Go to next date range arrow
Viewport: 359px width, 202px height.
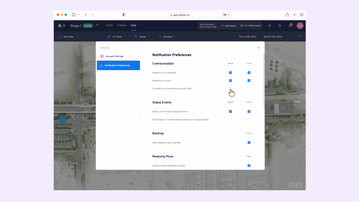289,37
